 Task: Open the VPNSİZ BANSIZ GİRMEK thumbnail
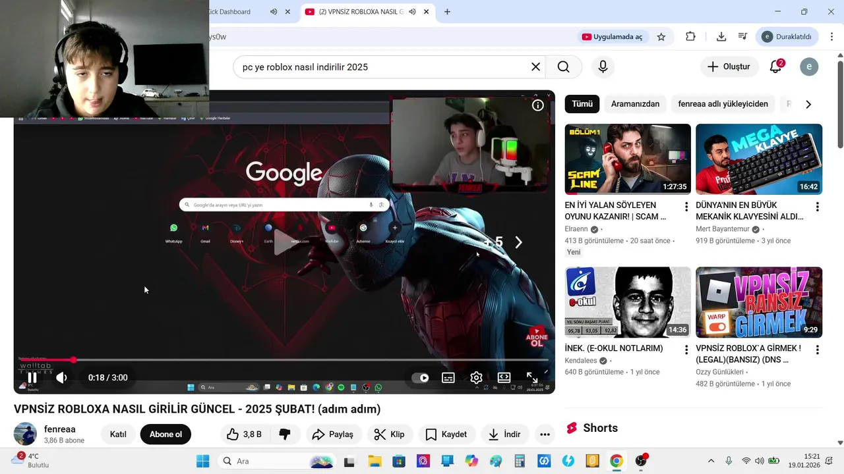coord(759,302)
